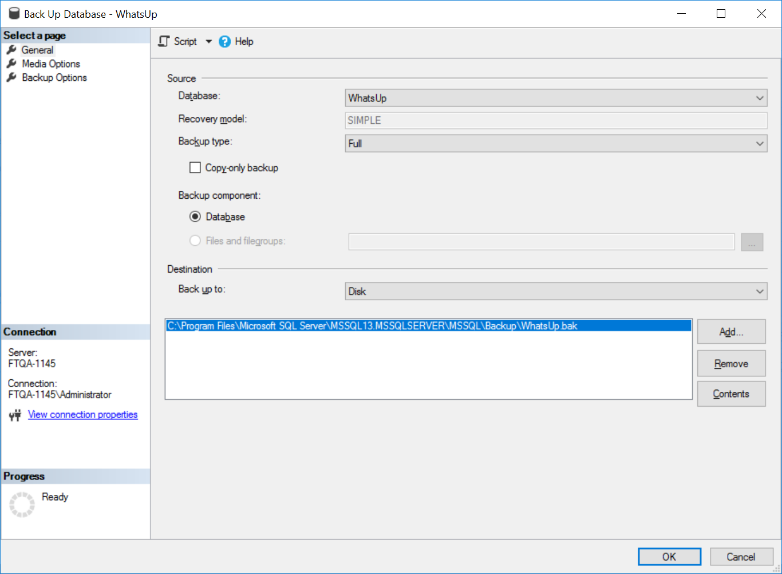Follow the View connection properties link

tap(82, 414)
